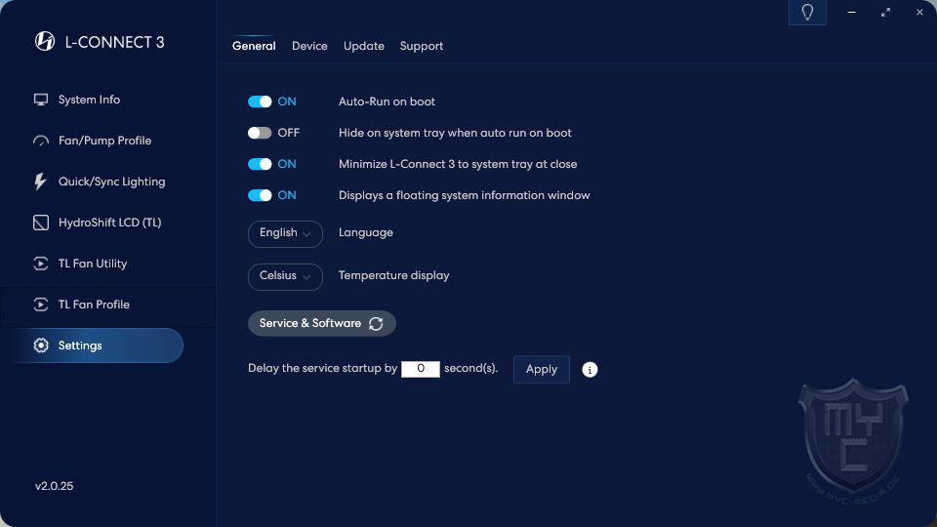Click the service startup delay seconds field

pos(420,369)
